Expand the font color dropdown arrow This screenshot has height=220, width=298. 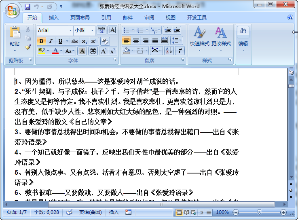(x=61, y=51)
